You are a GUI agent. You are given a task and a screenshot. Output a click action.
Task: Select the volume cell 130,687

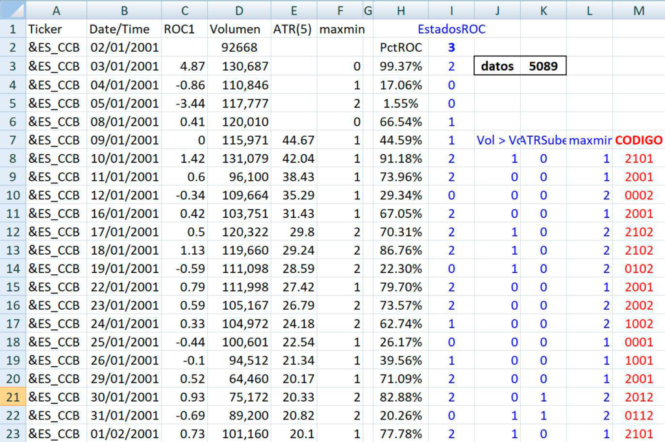click(239, 66)
